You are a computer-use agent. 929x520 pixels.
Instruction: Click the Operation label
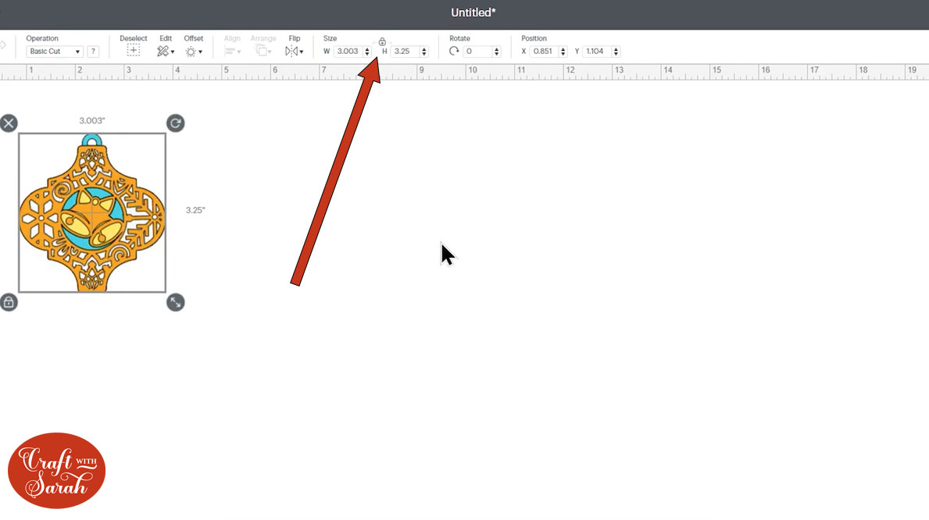click(x=42, y=38)
